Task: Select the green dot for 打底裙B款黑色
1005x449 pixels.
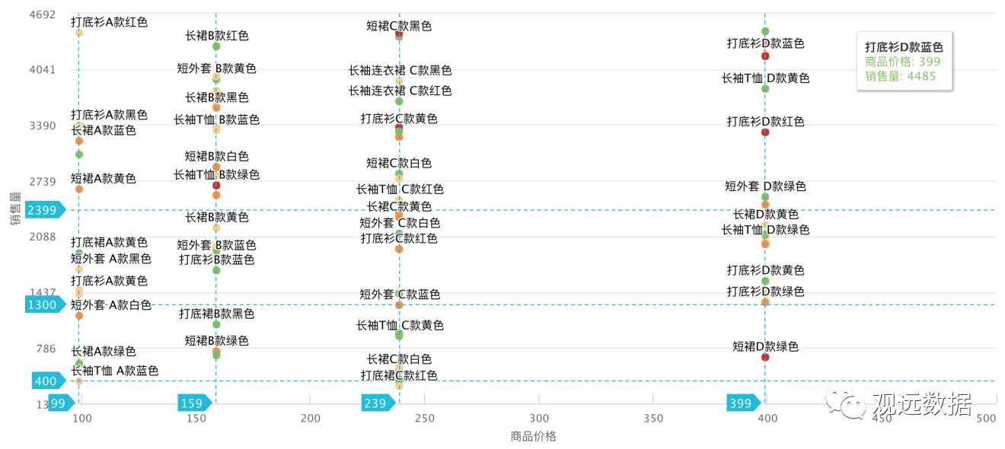Action: pyautogui.click(x=216, y=324)
